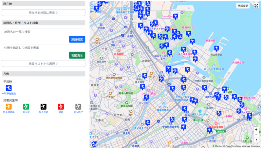The width and height of the screenshot is (262, 149).
Task: Select the black 受入不可 legend icon
Action: [x=44, y=106]
